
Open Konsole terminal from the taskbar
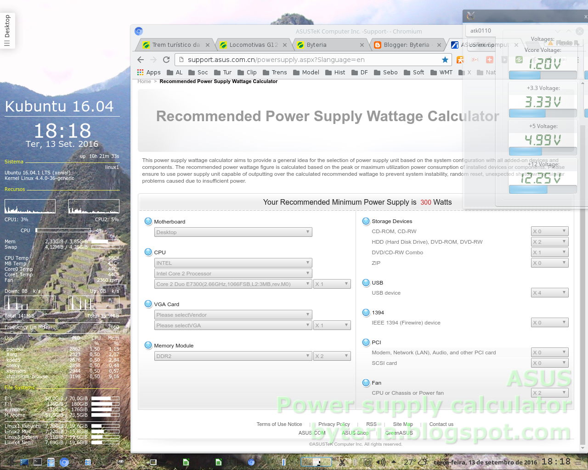pyautogui.click(x=38, y=462)
